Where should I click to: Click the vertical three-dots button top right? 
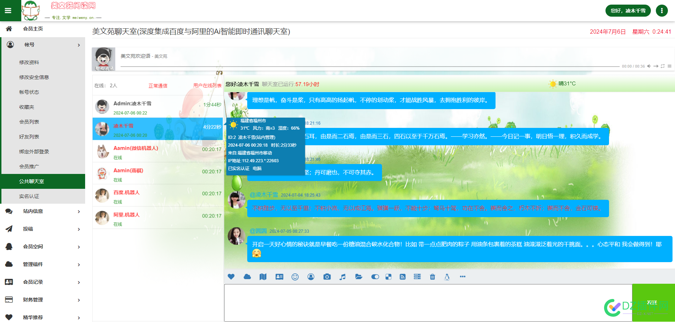tap(662, 11)
